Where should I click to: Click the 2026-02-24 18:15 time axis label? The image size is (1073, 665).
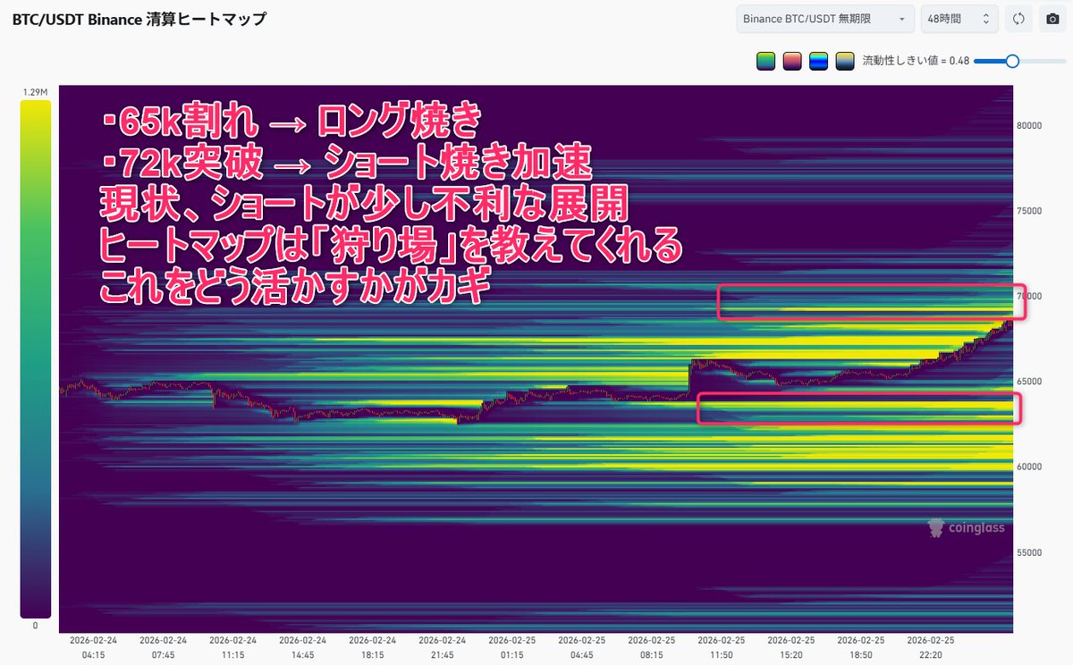click(373, 646)
